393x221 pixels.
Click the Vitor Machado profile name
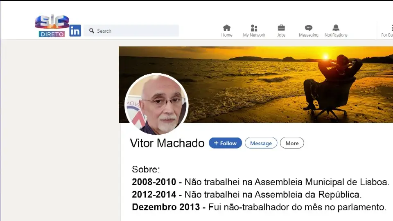click(167, 143)
